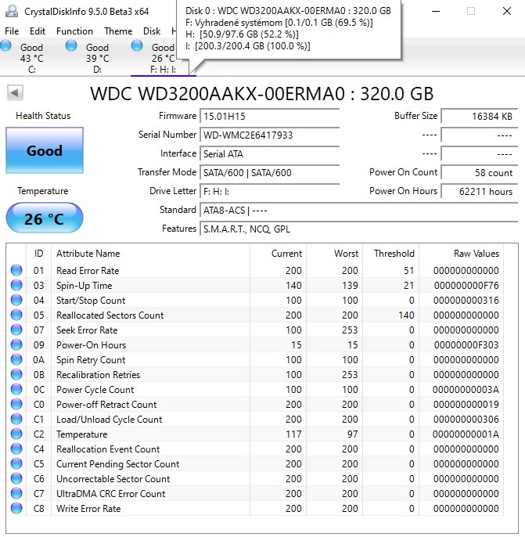Click status orb of Start/Stop Count row
525x537 pixels.
(x=16, y=300)
